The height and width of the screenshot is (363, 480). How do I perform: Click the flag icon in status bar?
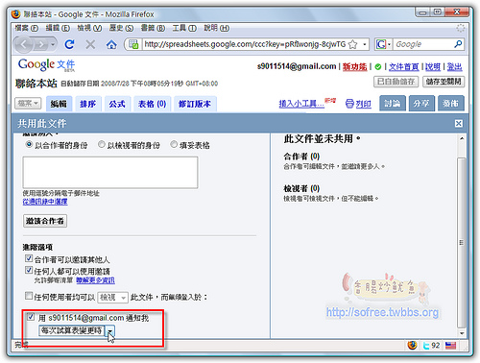coord(450,346)
